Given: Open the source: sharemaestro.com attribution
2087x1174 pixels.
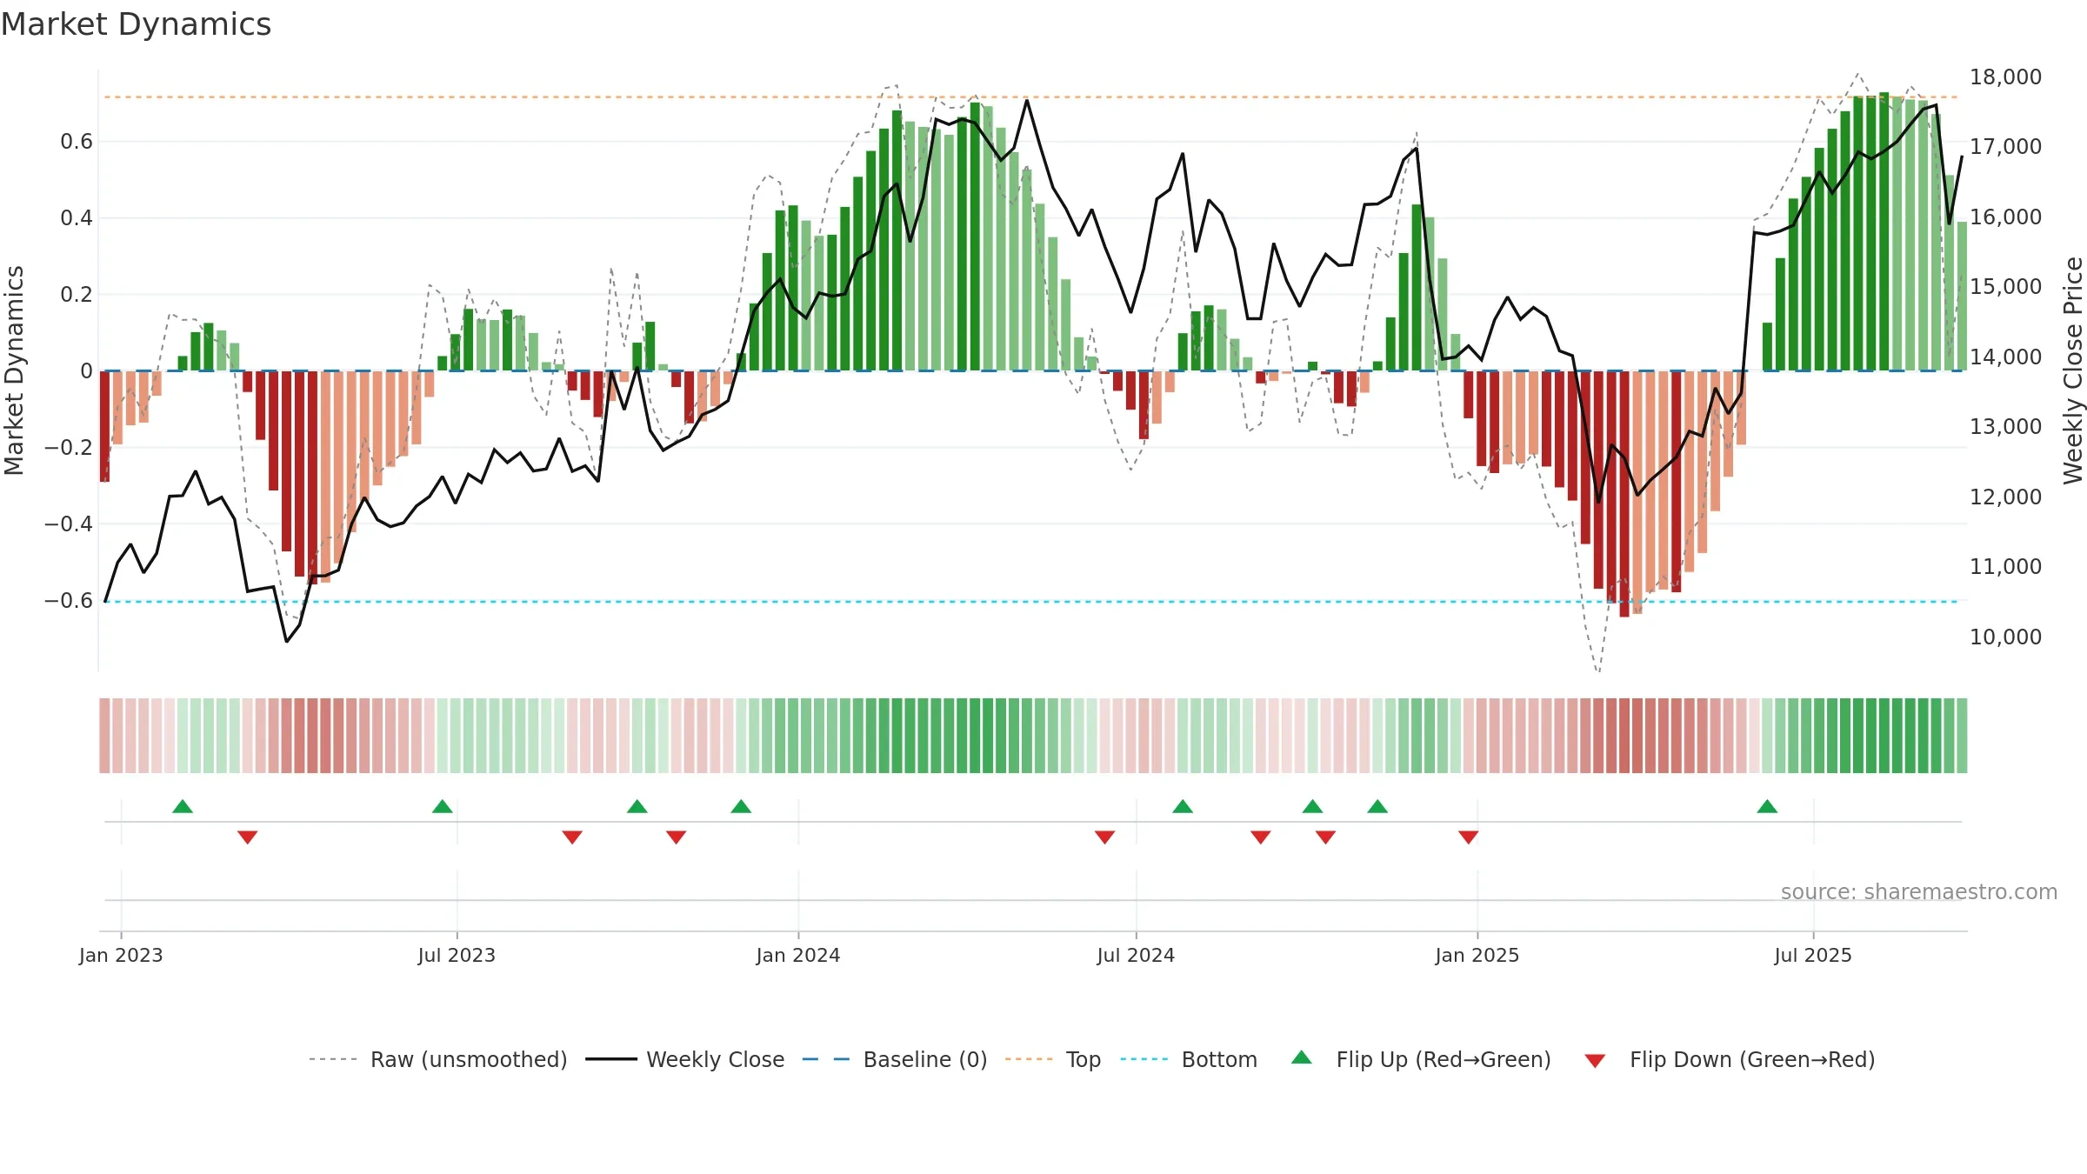Looking at the screenshot, I should (x=1919, y=891).
